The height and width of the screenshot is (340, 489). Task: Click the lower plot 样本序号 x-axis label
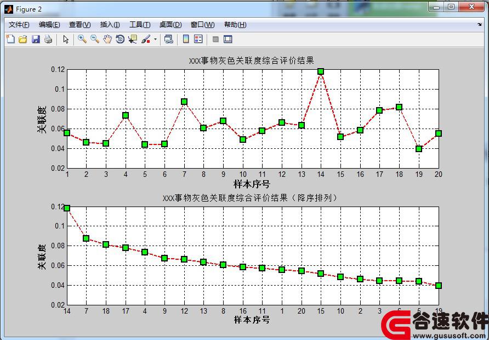(x=252, y=320)
